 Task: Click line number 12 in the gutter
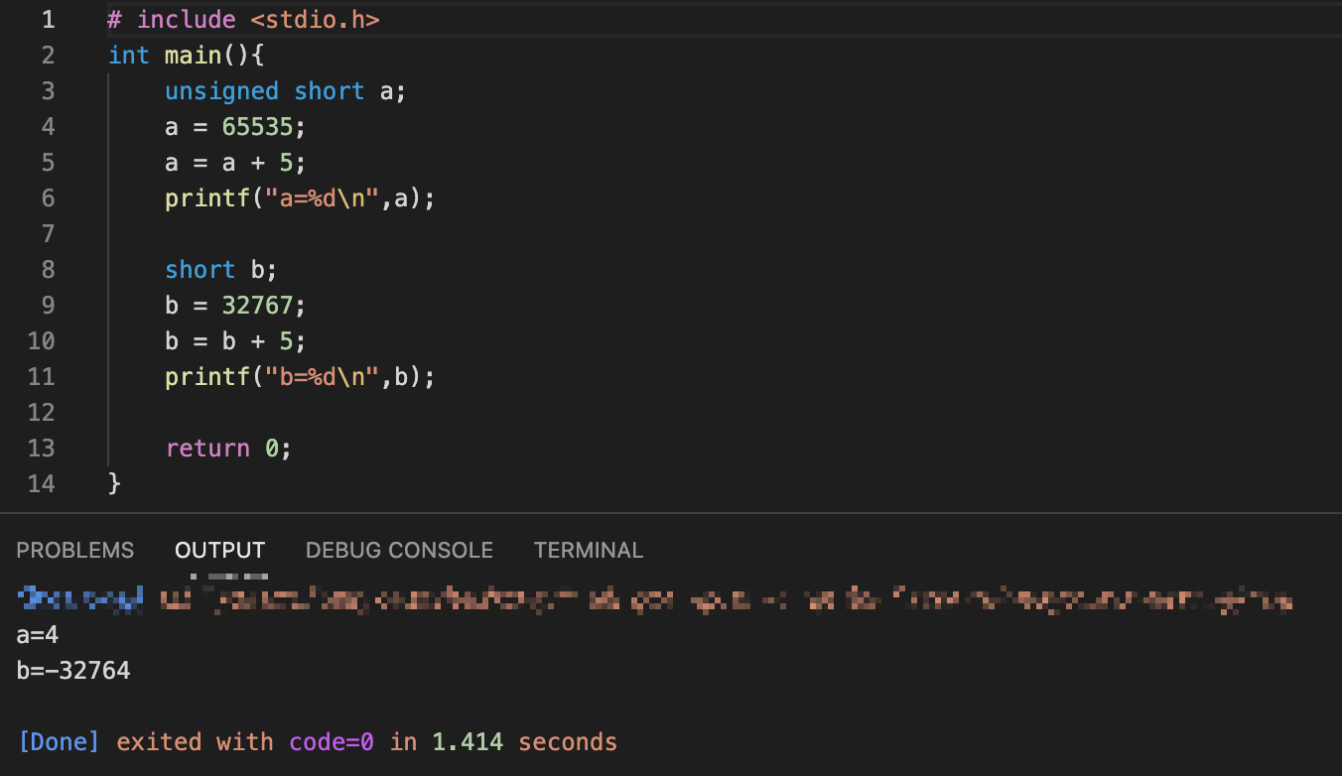(41, 413)
